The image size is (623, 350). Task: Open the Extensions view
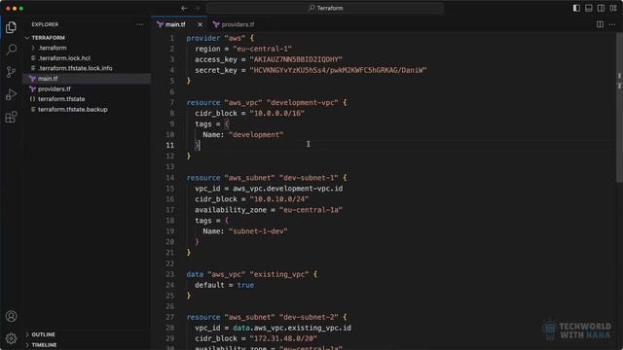tap(11, 117)
